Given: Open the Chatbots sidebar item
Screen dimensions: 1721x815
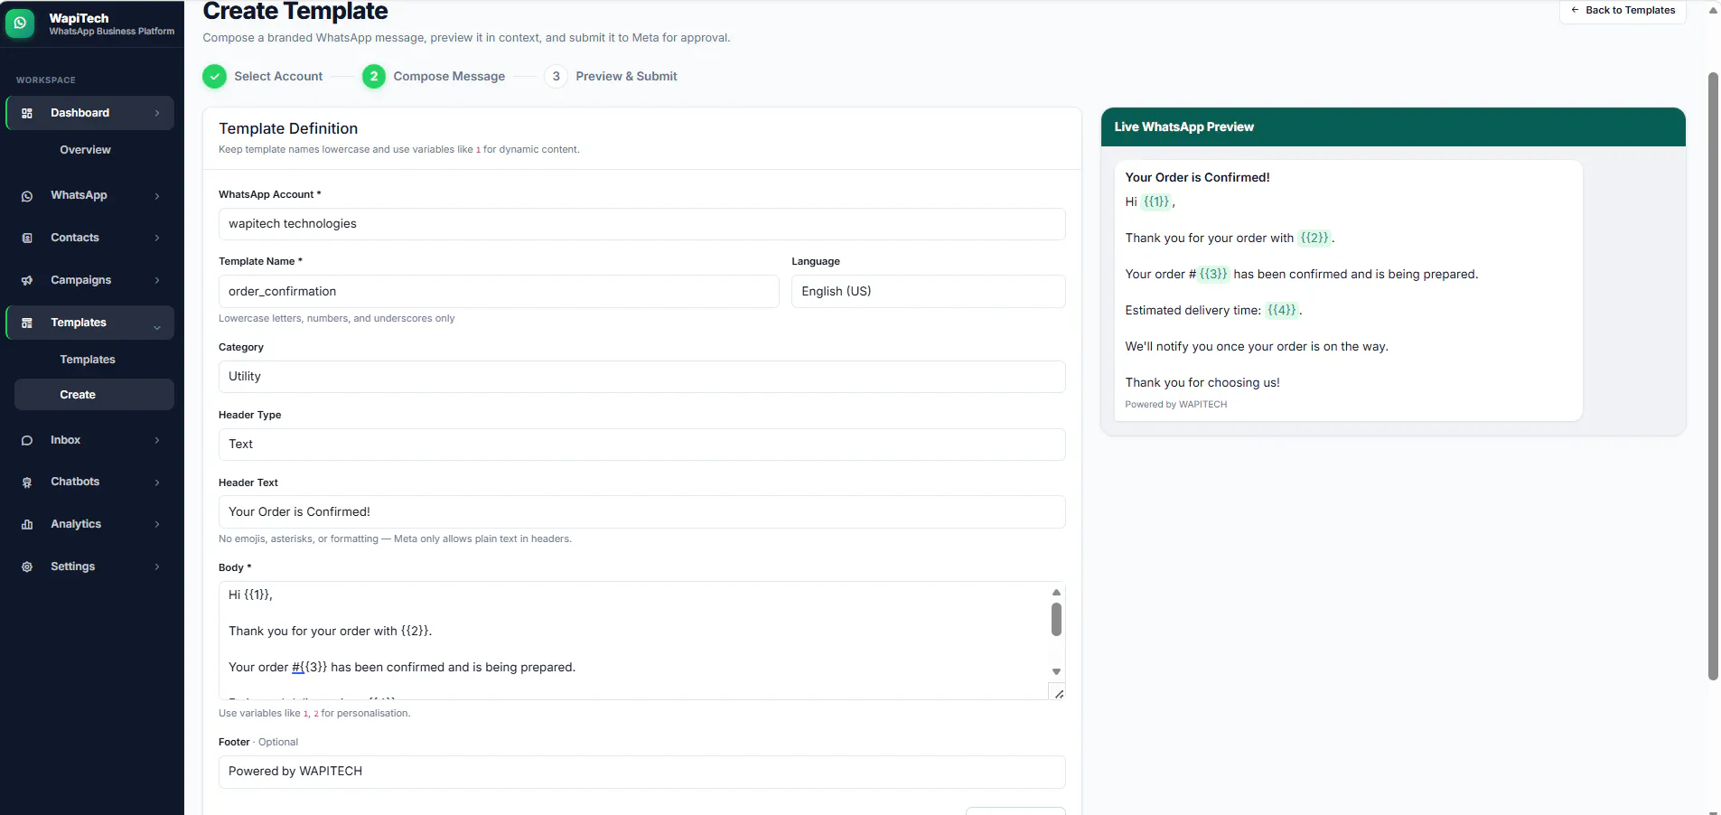Looking at the screenshot, I should [x=89, y=482].
